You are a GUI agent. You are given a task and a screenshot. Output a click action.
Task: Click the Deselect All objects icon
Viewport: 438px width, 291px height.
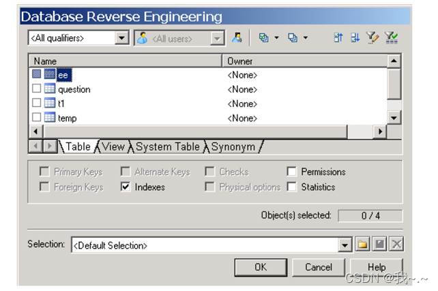coord(293,37)
